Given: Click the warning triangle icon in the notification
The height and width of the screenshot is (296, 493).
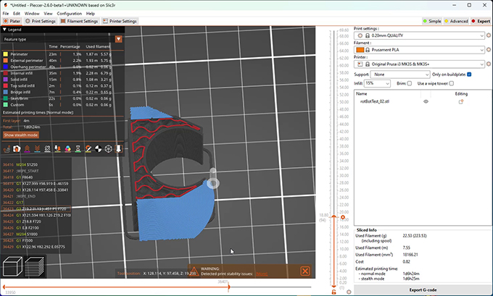Looking at the screenshot, I should point(194,271).
